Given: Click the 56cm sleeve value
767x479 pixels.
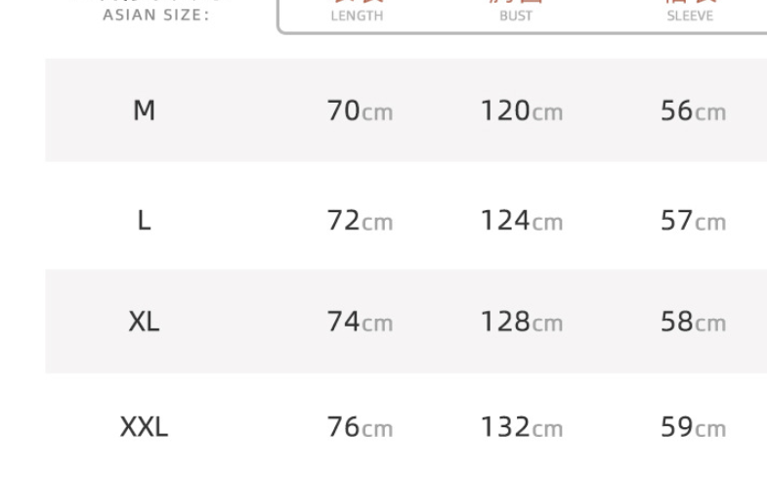Looking at the screenshot, I should tap(693, 111).
